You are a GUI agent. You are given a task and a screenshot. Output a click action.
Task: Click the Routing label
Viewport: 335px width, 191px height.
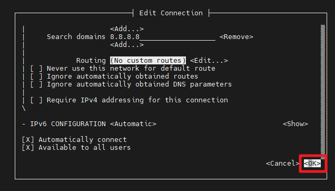[x=91, y=61]
